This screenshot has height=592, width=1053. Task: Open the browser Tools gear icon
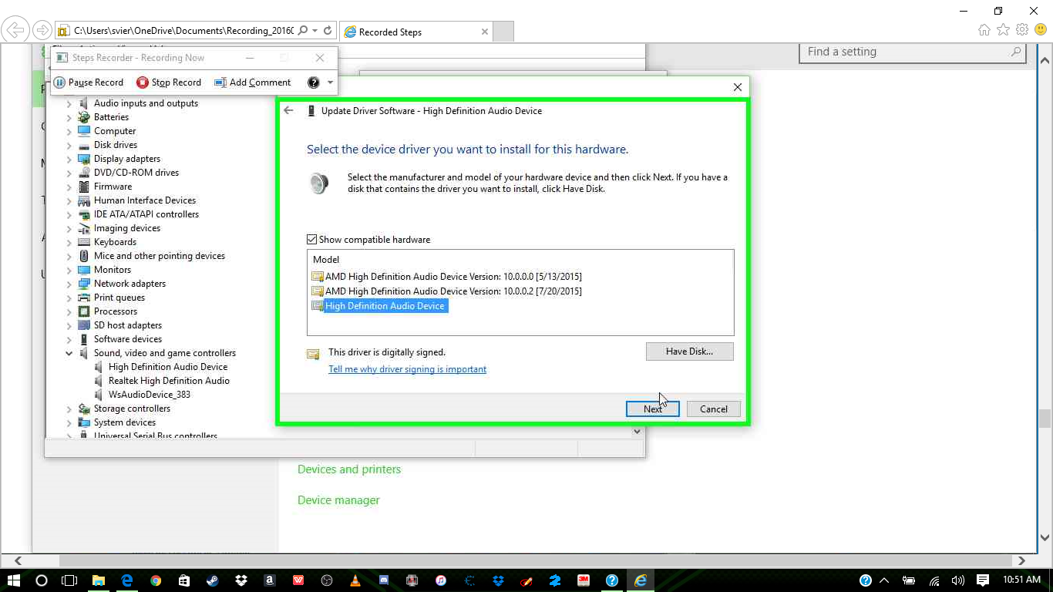pyautogui.click(x=1022, y=30)
